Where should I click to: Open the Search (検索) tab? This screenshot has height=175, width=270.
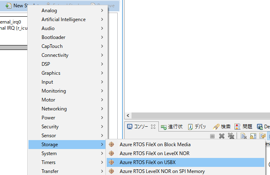pos(222,127)
